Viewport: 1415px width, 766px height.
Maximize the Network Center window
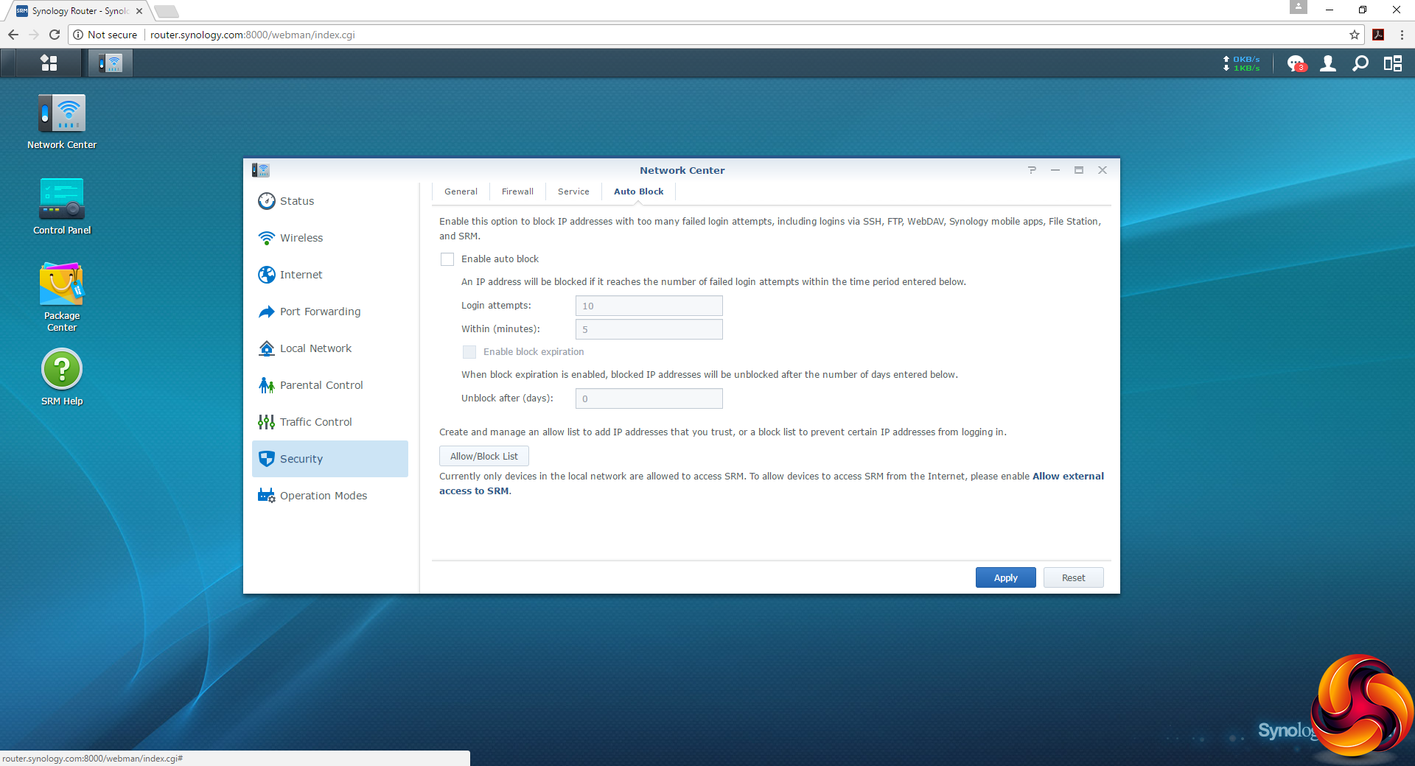(x=1079, y=170)
